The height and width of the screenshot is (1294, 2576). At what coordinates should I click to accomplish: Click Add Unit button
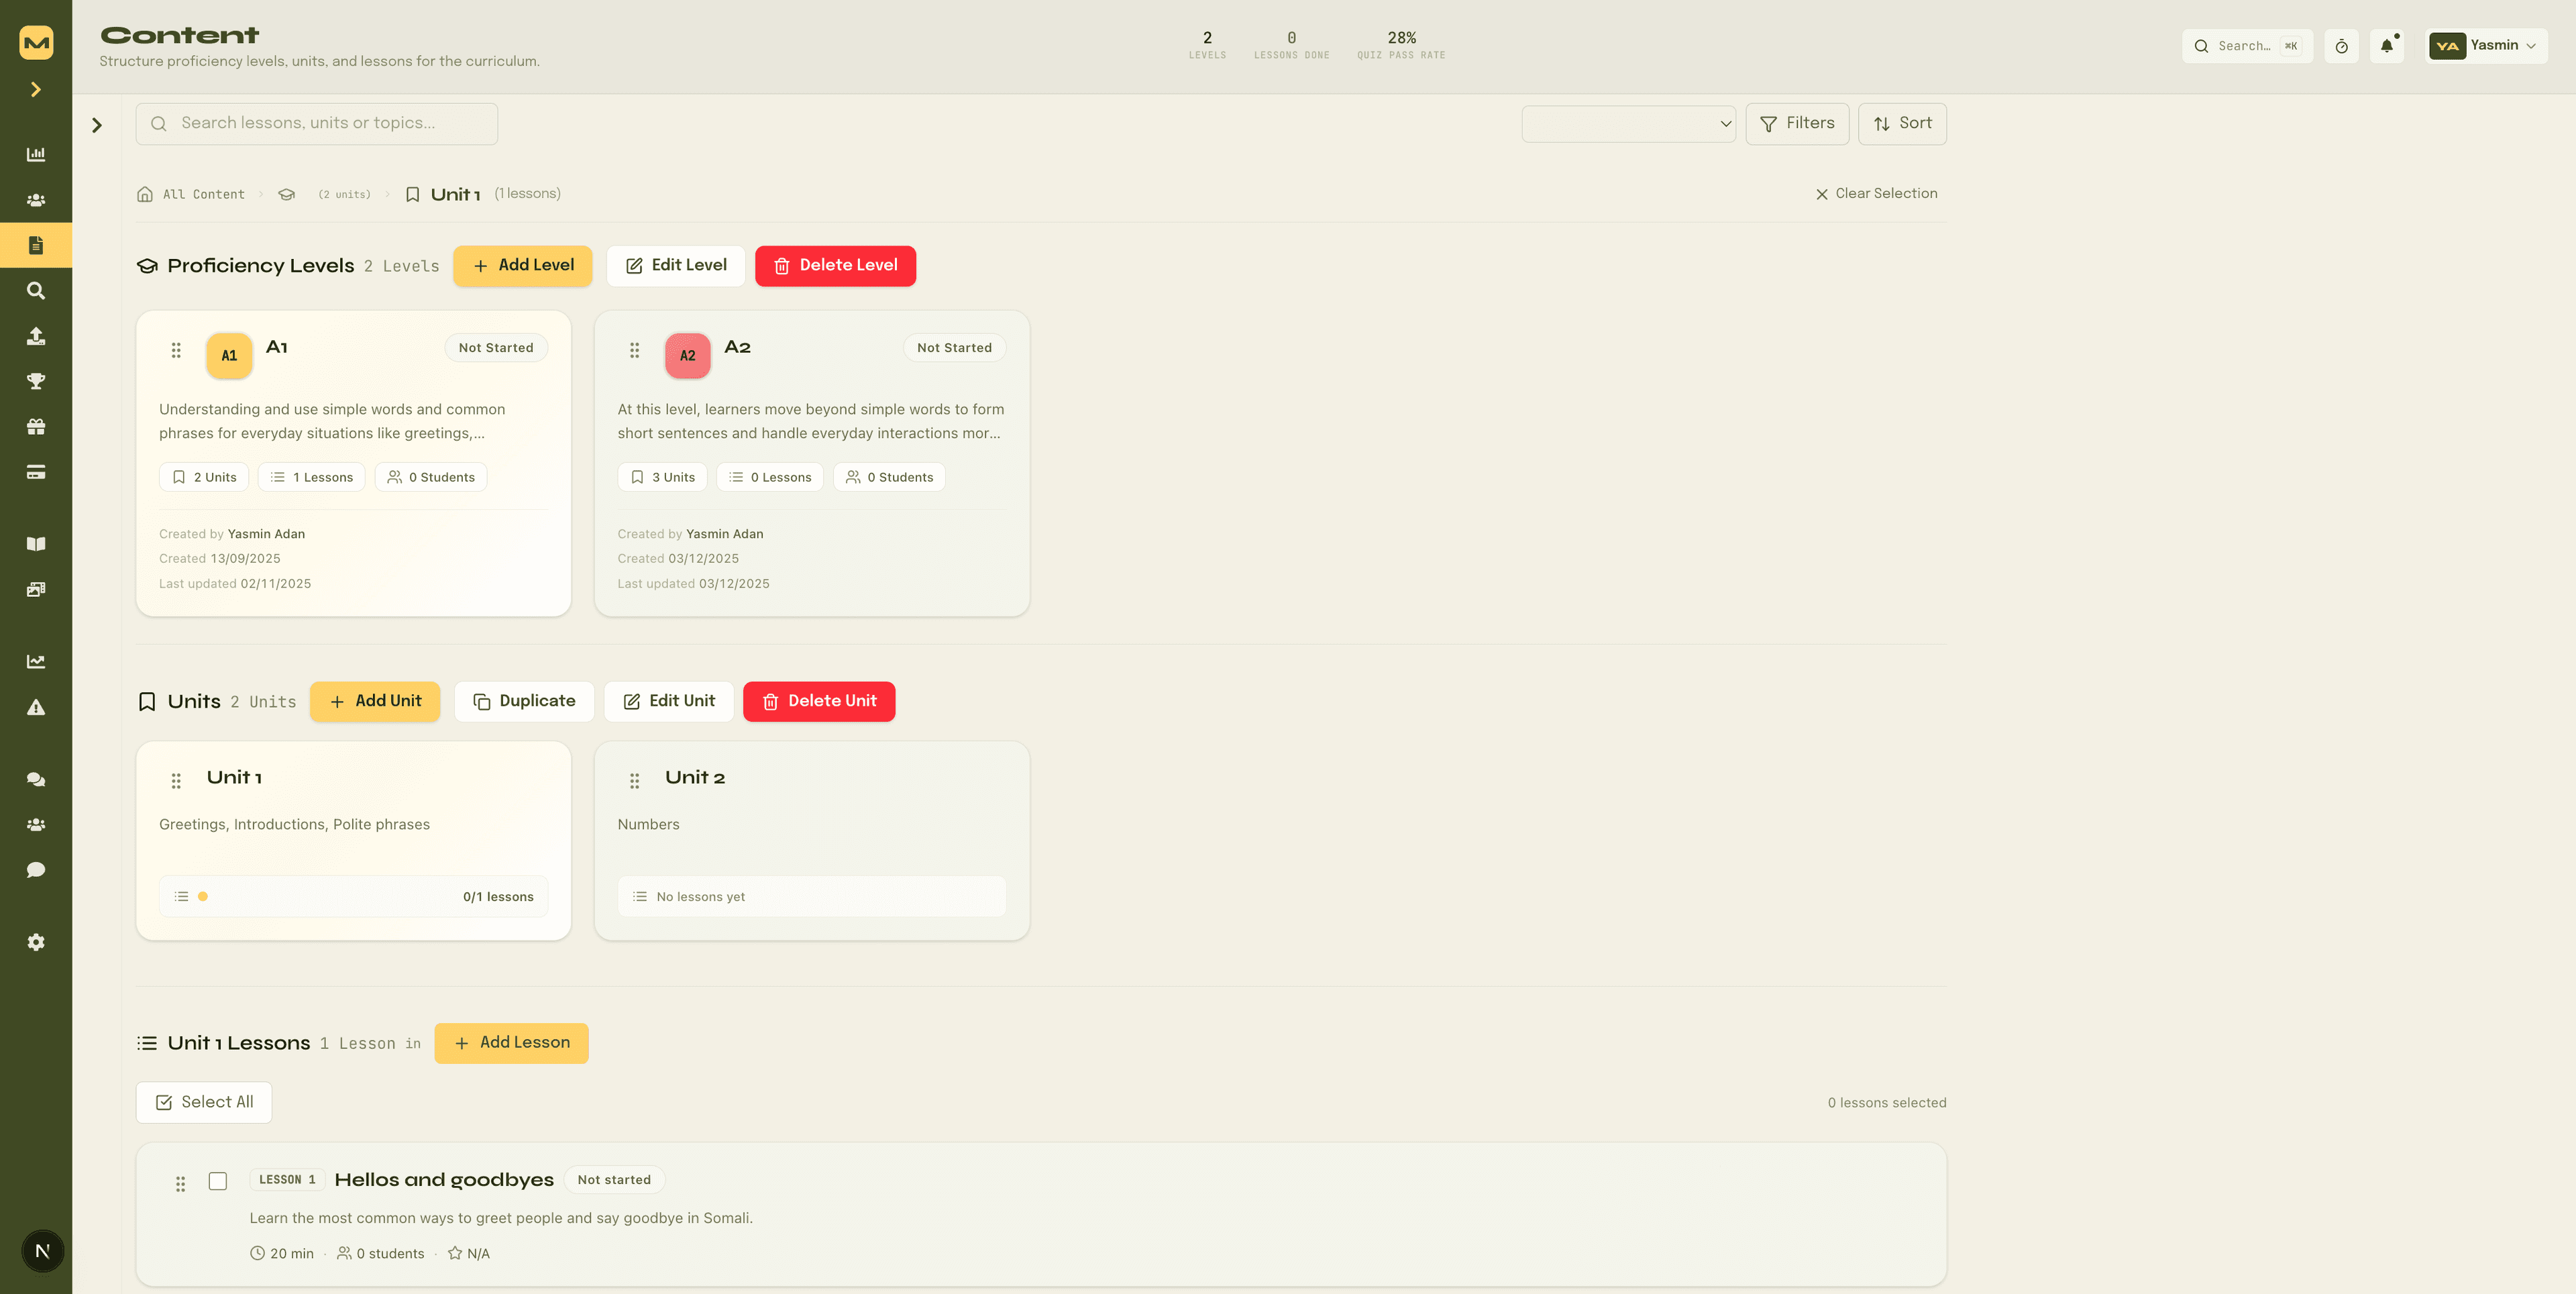click(375, 702)
